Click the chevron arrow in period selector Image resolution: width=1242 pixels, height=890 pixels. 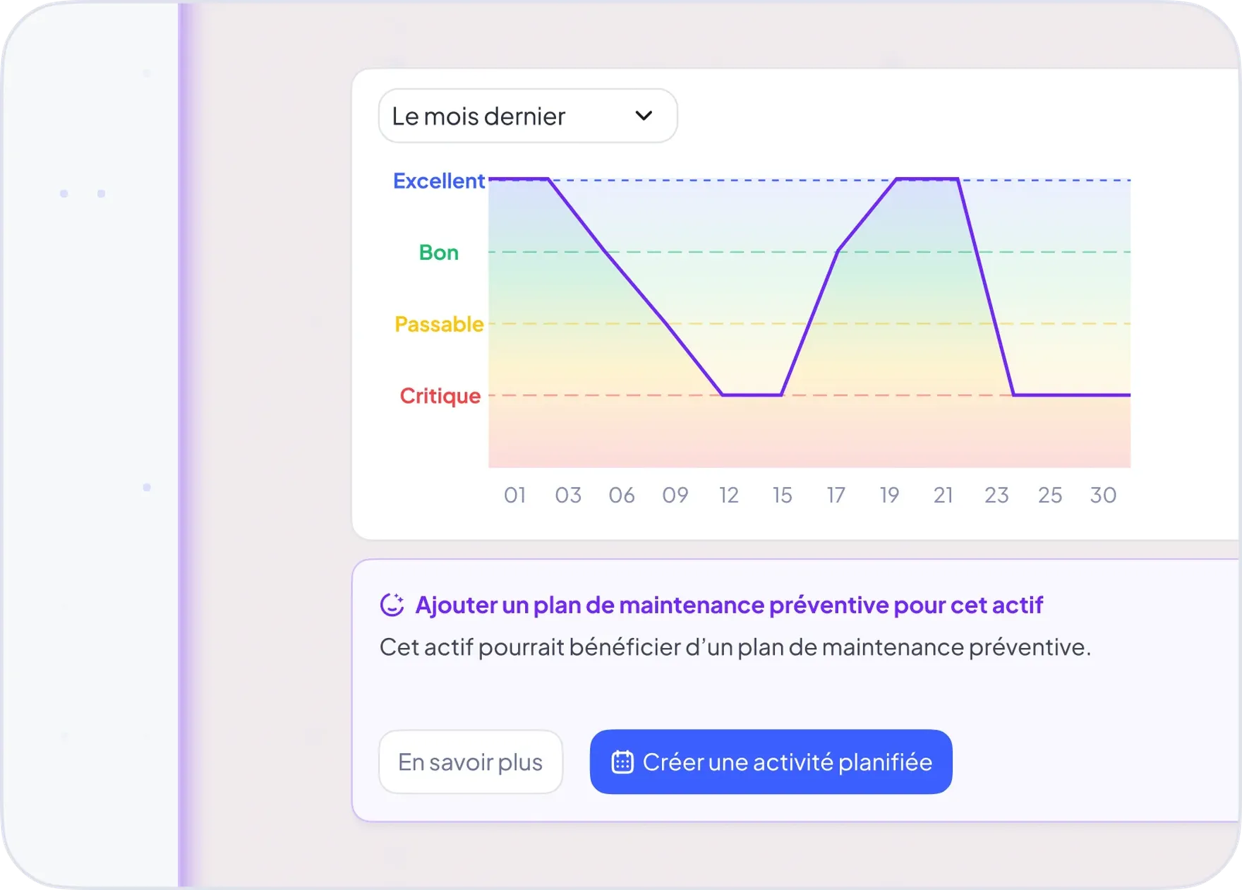click(644, 116)
